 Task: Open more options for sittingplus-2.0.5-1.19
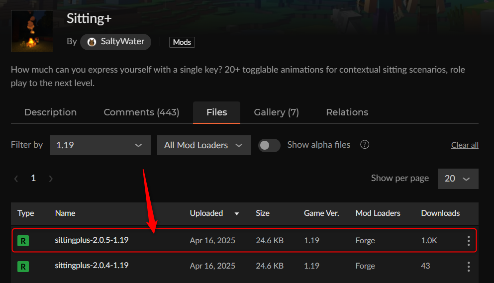click(x=468, y=241)
